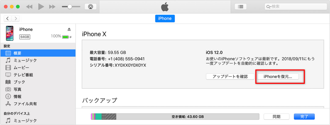Select the 概要 summary item
330x125 pixels.
pyautogui.click(x=17, y=53)
